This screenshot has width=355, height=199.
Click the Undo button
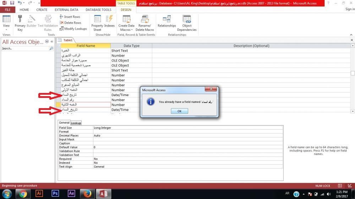(20, 3)
